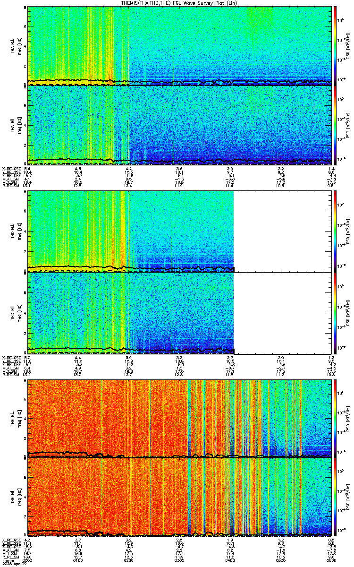
Task: Click the MLT_SM row label under the THE panels
Action: (x=8, y=553)
